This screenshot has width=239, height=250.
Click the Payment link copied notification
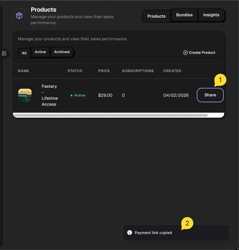pyautogui.click(x=176, y=233)
